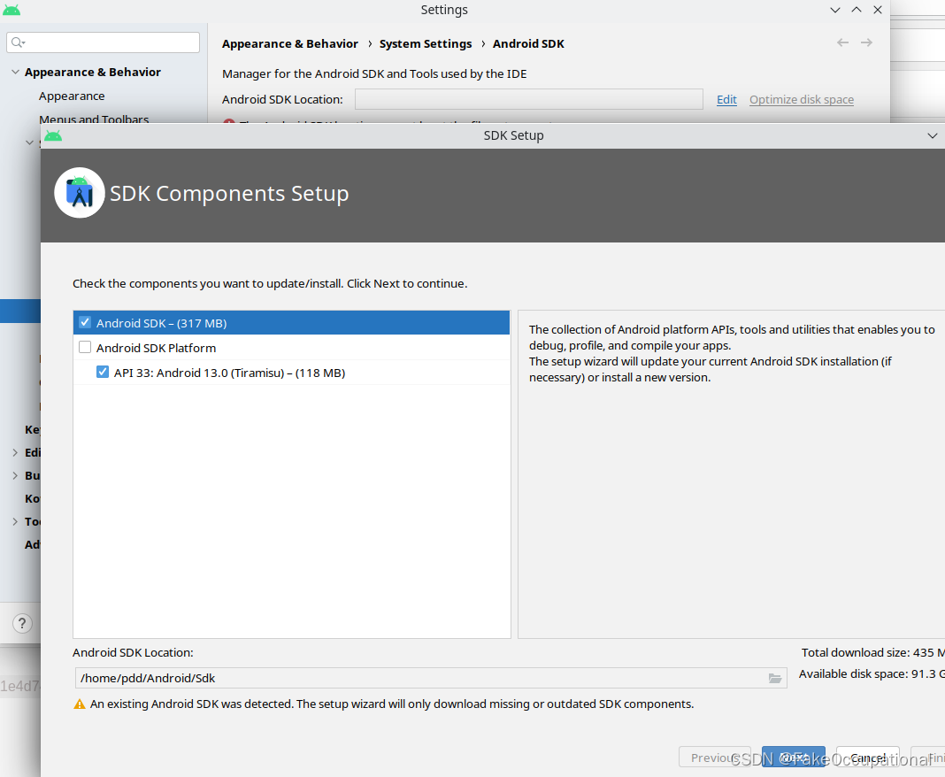Click the System Settings breadcrumb
945x777 pixels.
426,43
